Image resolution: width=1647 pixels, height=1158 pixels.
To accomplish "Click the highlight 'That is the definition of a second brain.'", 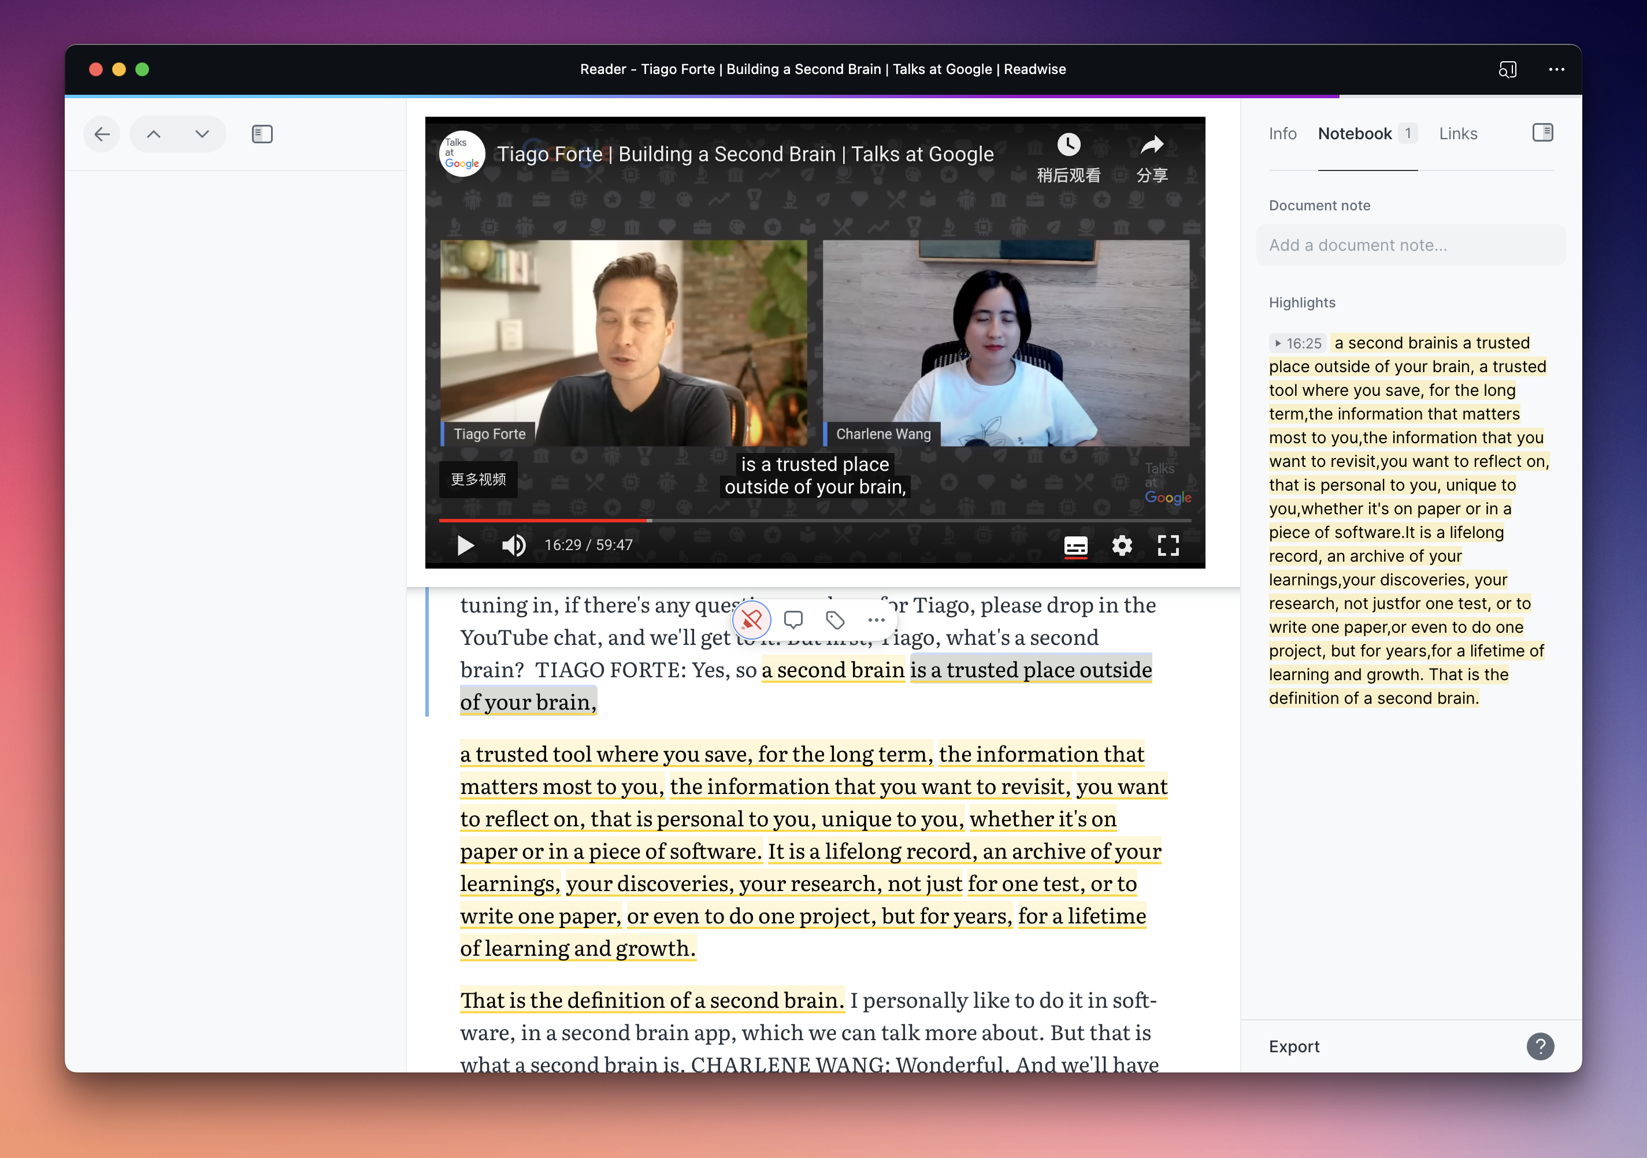I will click(x=652, y=1000).
